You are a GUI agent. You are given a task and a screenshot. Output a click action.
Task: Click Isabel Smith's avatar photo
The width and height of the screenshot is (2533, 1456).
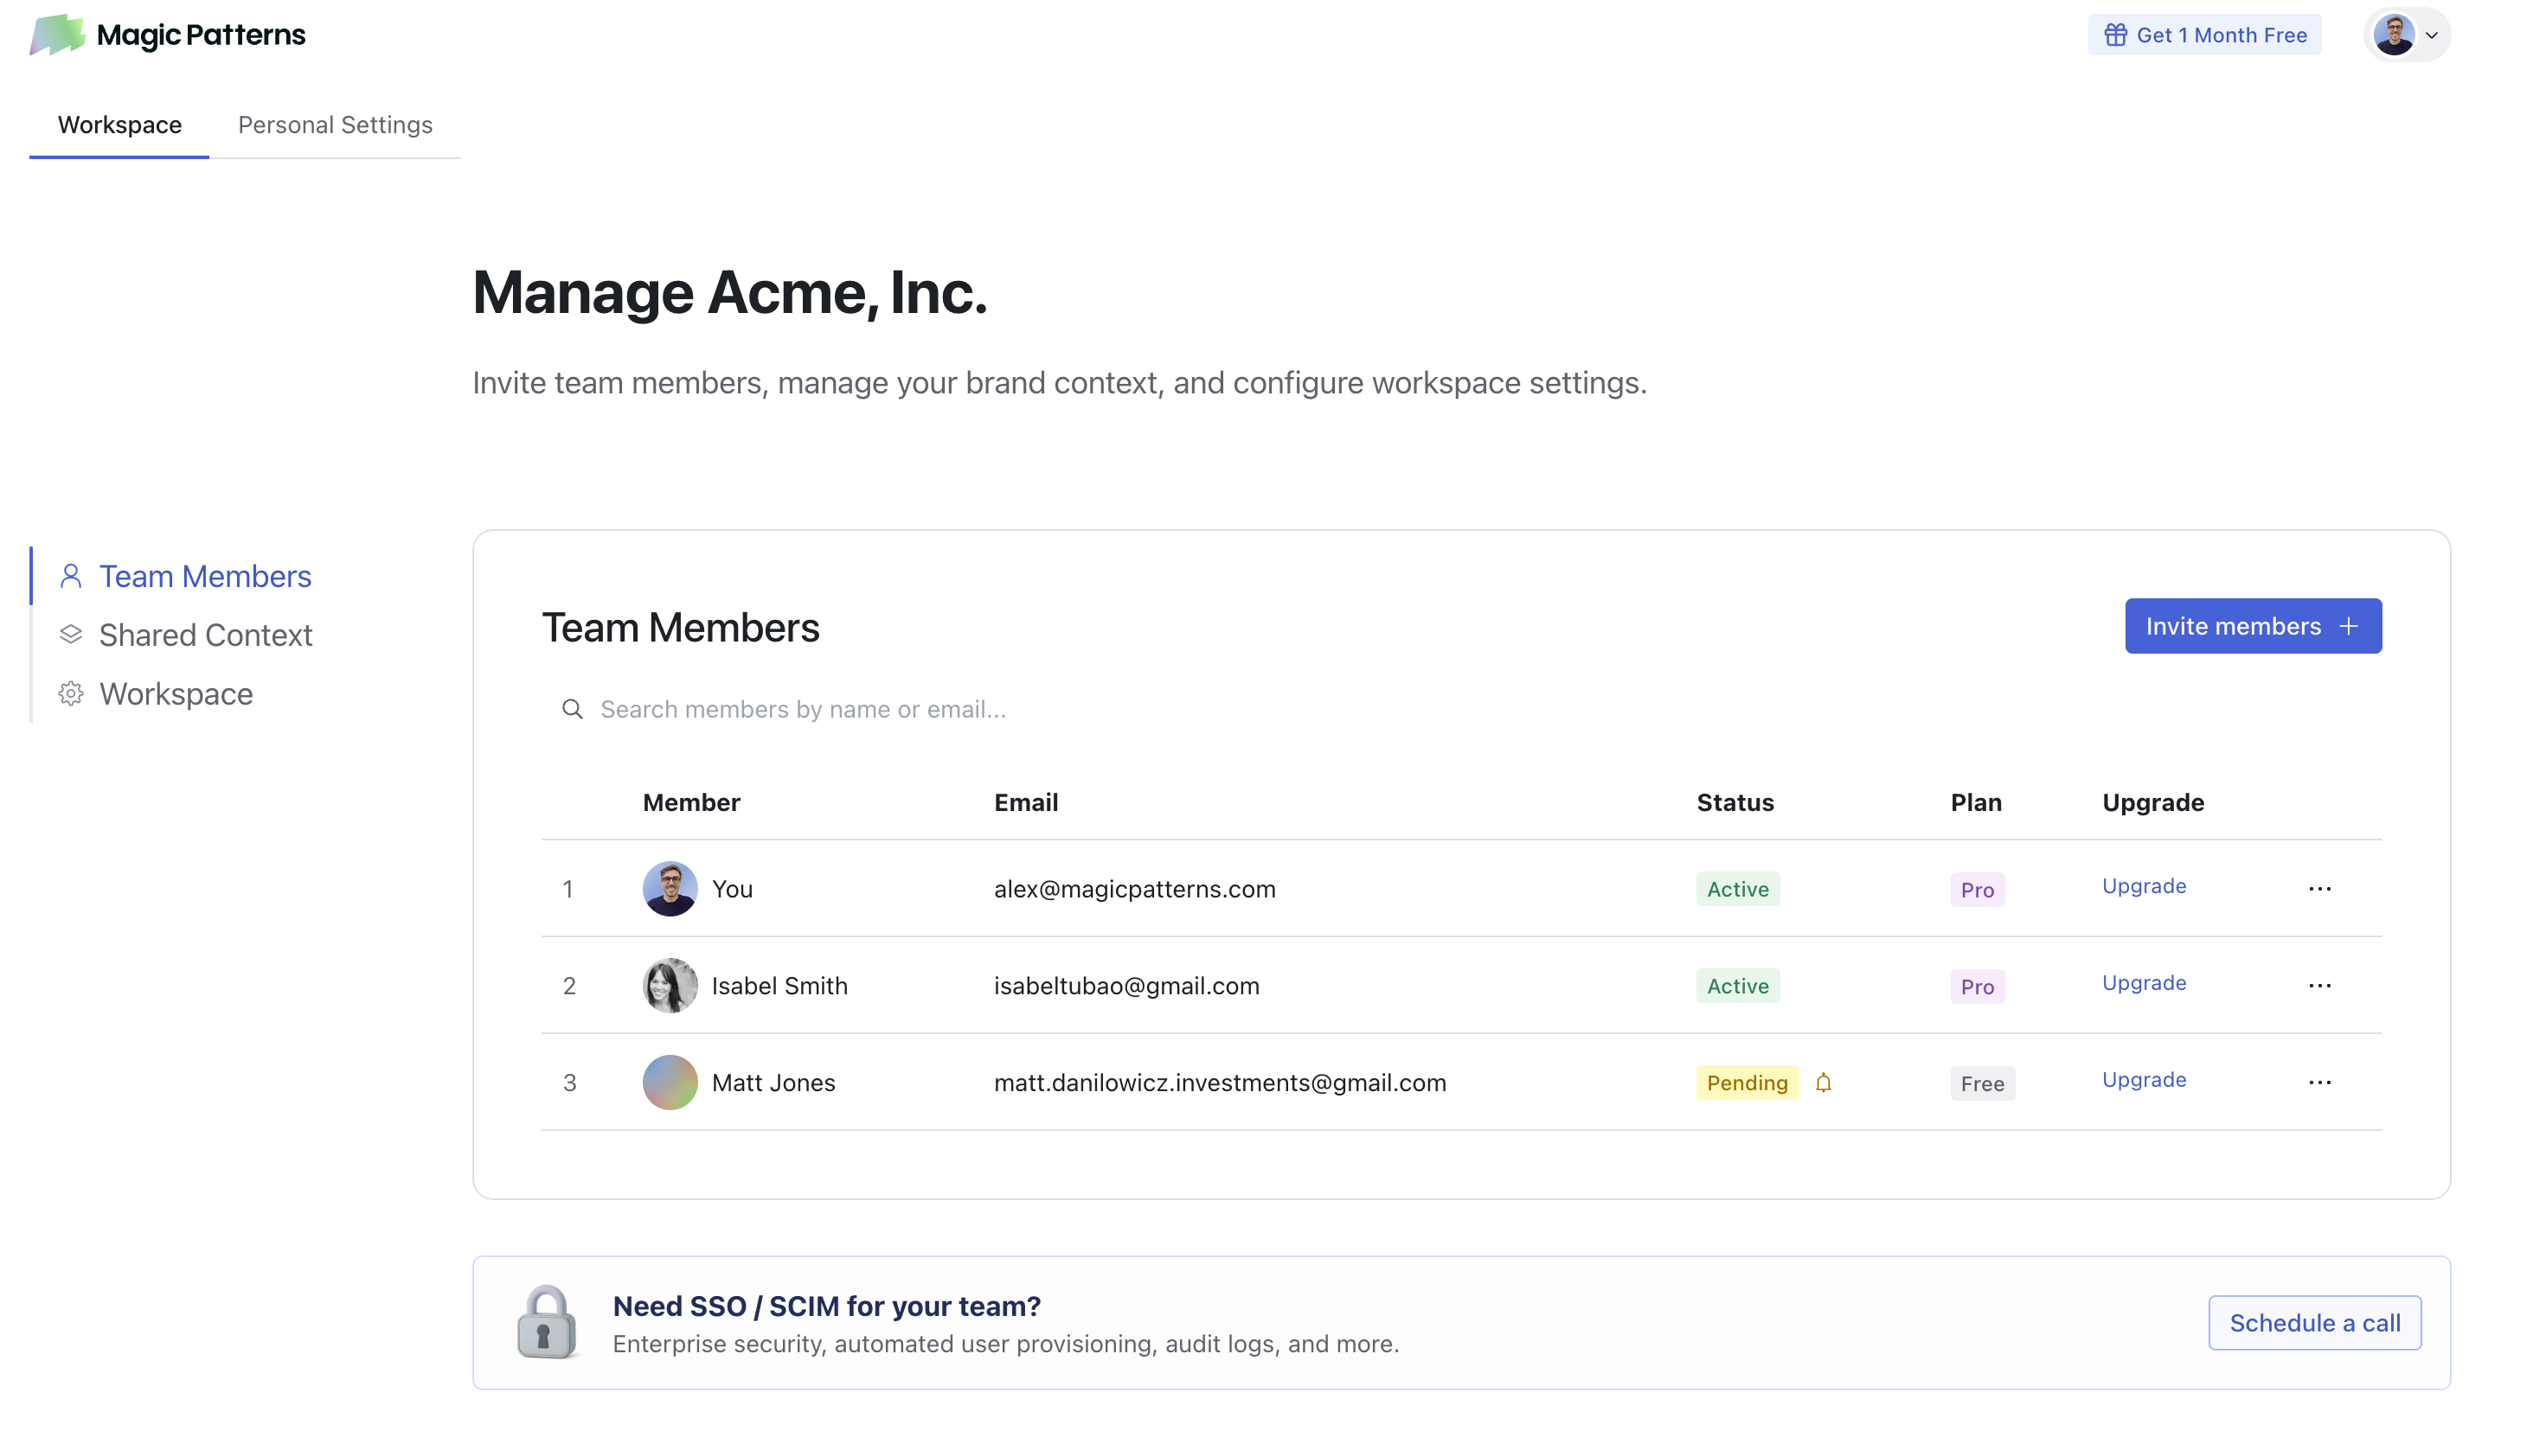[670, 985]
